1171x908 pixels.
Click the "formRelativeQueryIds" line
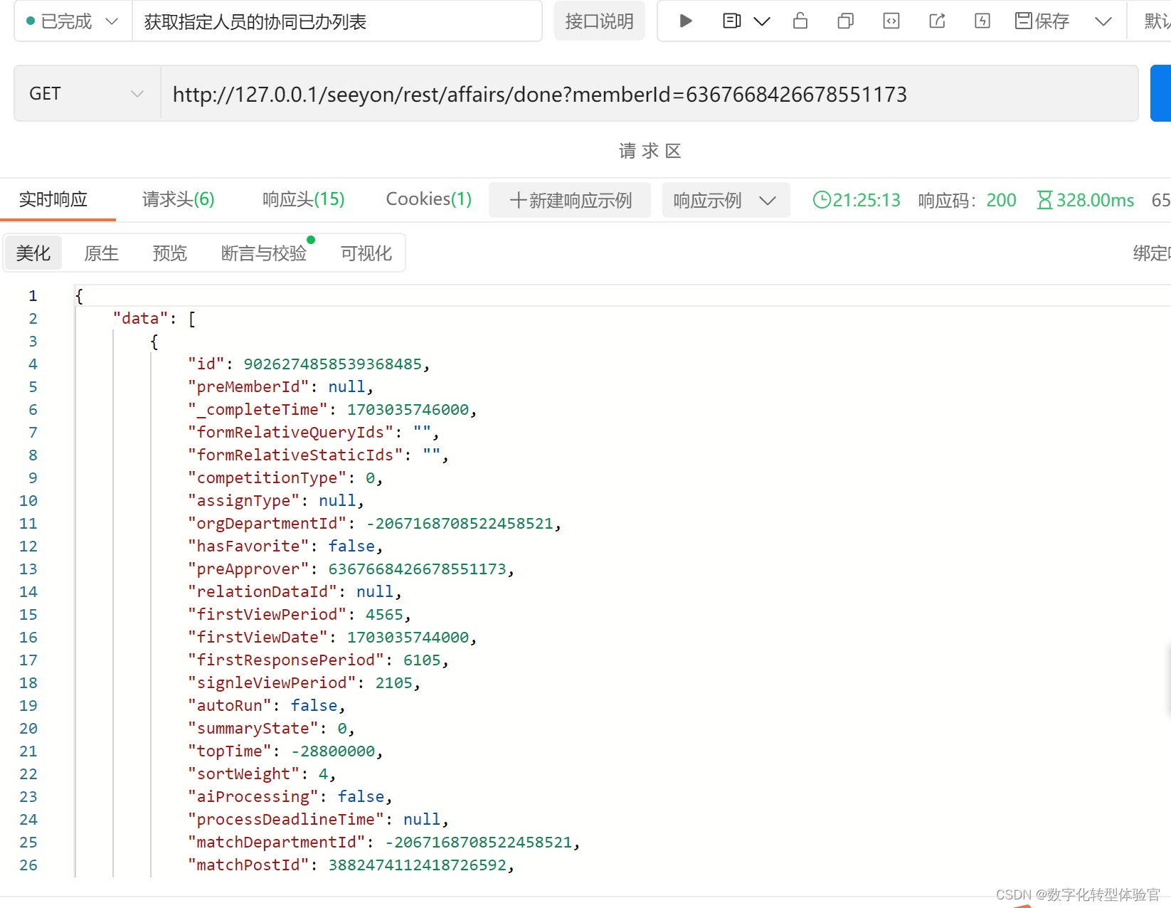(313, 432)
